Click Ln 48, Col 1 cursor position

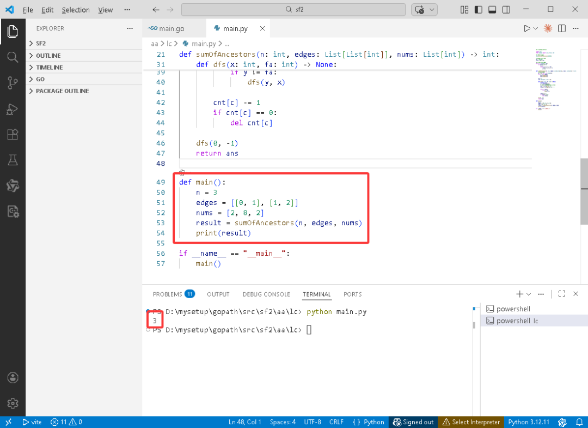coord(245,422)
